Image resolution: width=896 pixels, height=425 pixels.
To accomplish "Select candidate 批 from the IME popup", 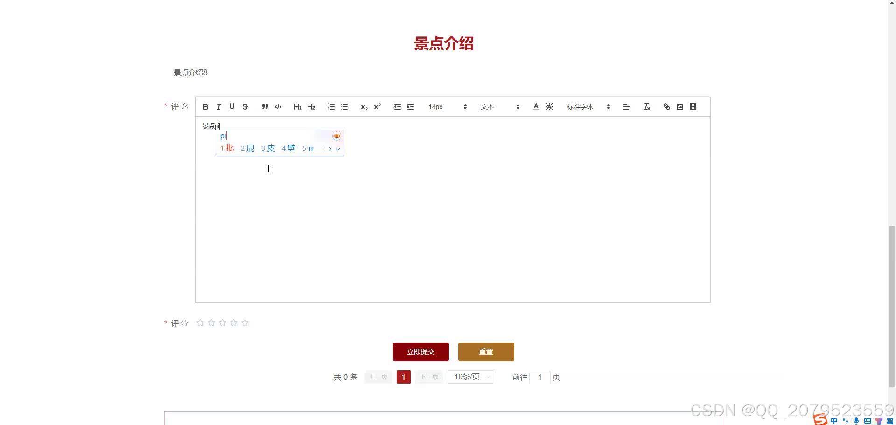I will coord(229,148).
